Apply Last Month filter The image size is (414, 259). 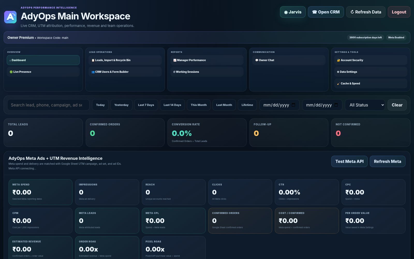click(x=224, y=105)
